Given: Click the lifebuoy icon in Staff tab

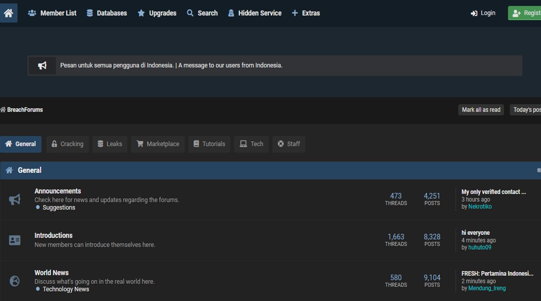Looking at the screenshot, I should point(281,144).
